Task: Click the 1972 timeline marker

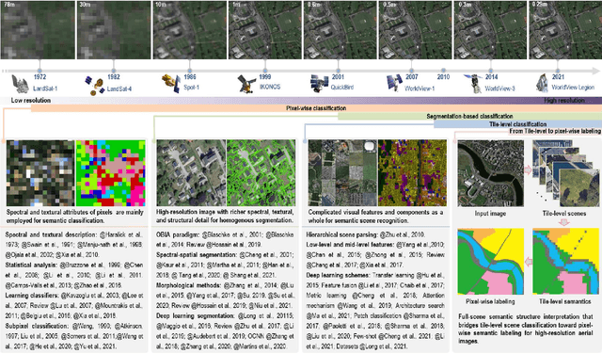Action: point(40,72)
